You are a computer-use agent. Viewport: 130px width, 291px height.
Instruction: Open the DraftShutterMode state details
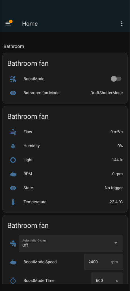click(107, 93)
